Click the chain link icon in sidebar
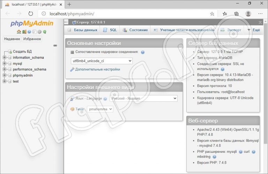Screen dimensions: 268x174 click(55, 46)
